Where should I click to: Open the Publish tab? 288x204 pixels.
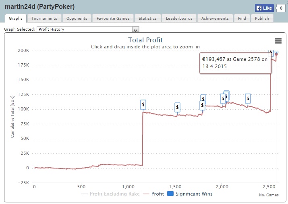(262, 19)
